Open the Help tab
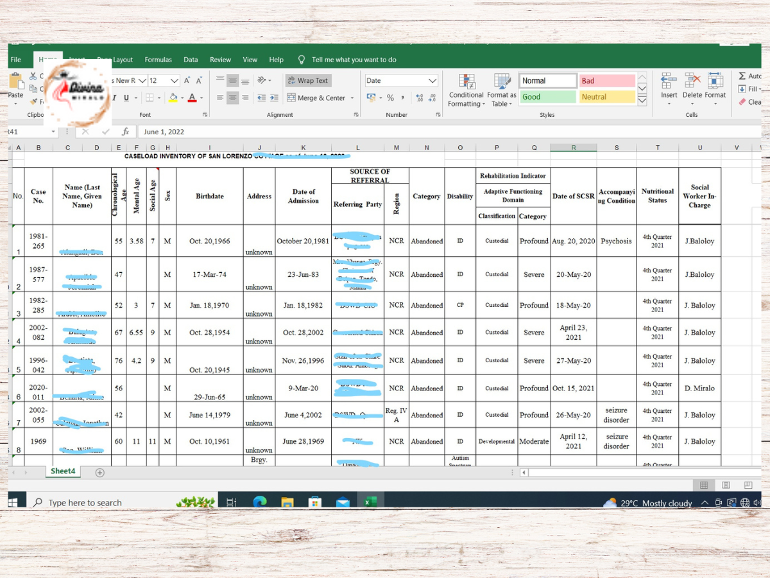Viewport: 770px width, 578px height. pos(277,60)
